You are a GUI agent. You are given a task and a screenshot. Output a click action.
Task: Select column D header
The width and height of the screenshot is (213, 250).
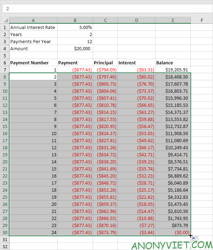[136, 21]
